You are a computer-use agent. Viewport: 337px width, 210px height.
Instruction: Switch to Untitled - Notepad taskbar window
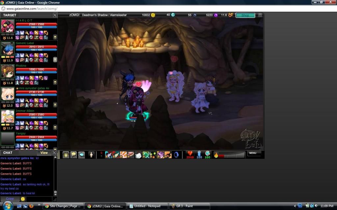(147, 206)
